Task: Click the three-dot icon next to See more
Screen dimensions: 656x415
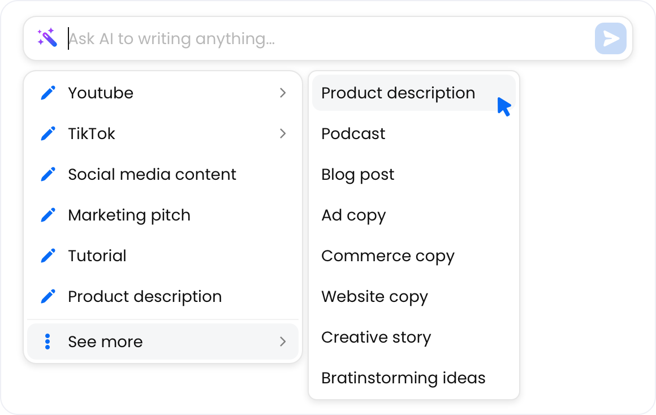Action: click(x=48, y=341)
